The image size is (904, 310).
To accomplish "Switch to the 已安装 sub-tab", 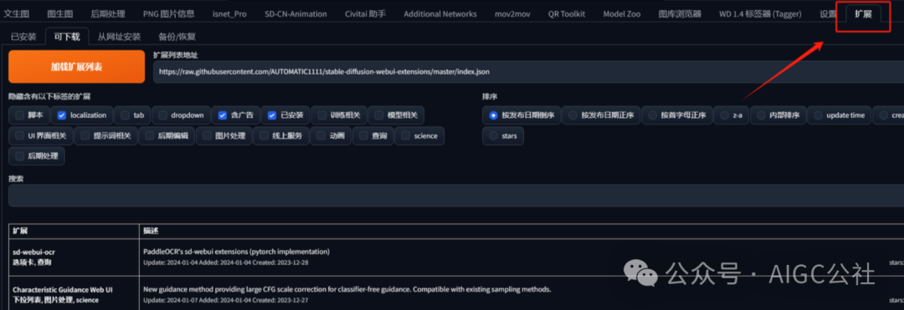I will pyautogui.click(x=23, y=37).
